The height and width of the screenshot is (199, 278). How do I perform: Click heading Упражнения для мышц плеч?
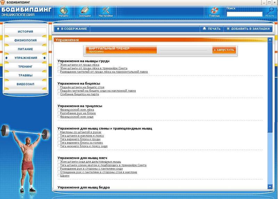coord(82,158)
